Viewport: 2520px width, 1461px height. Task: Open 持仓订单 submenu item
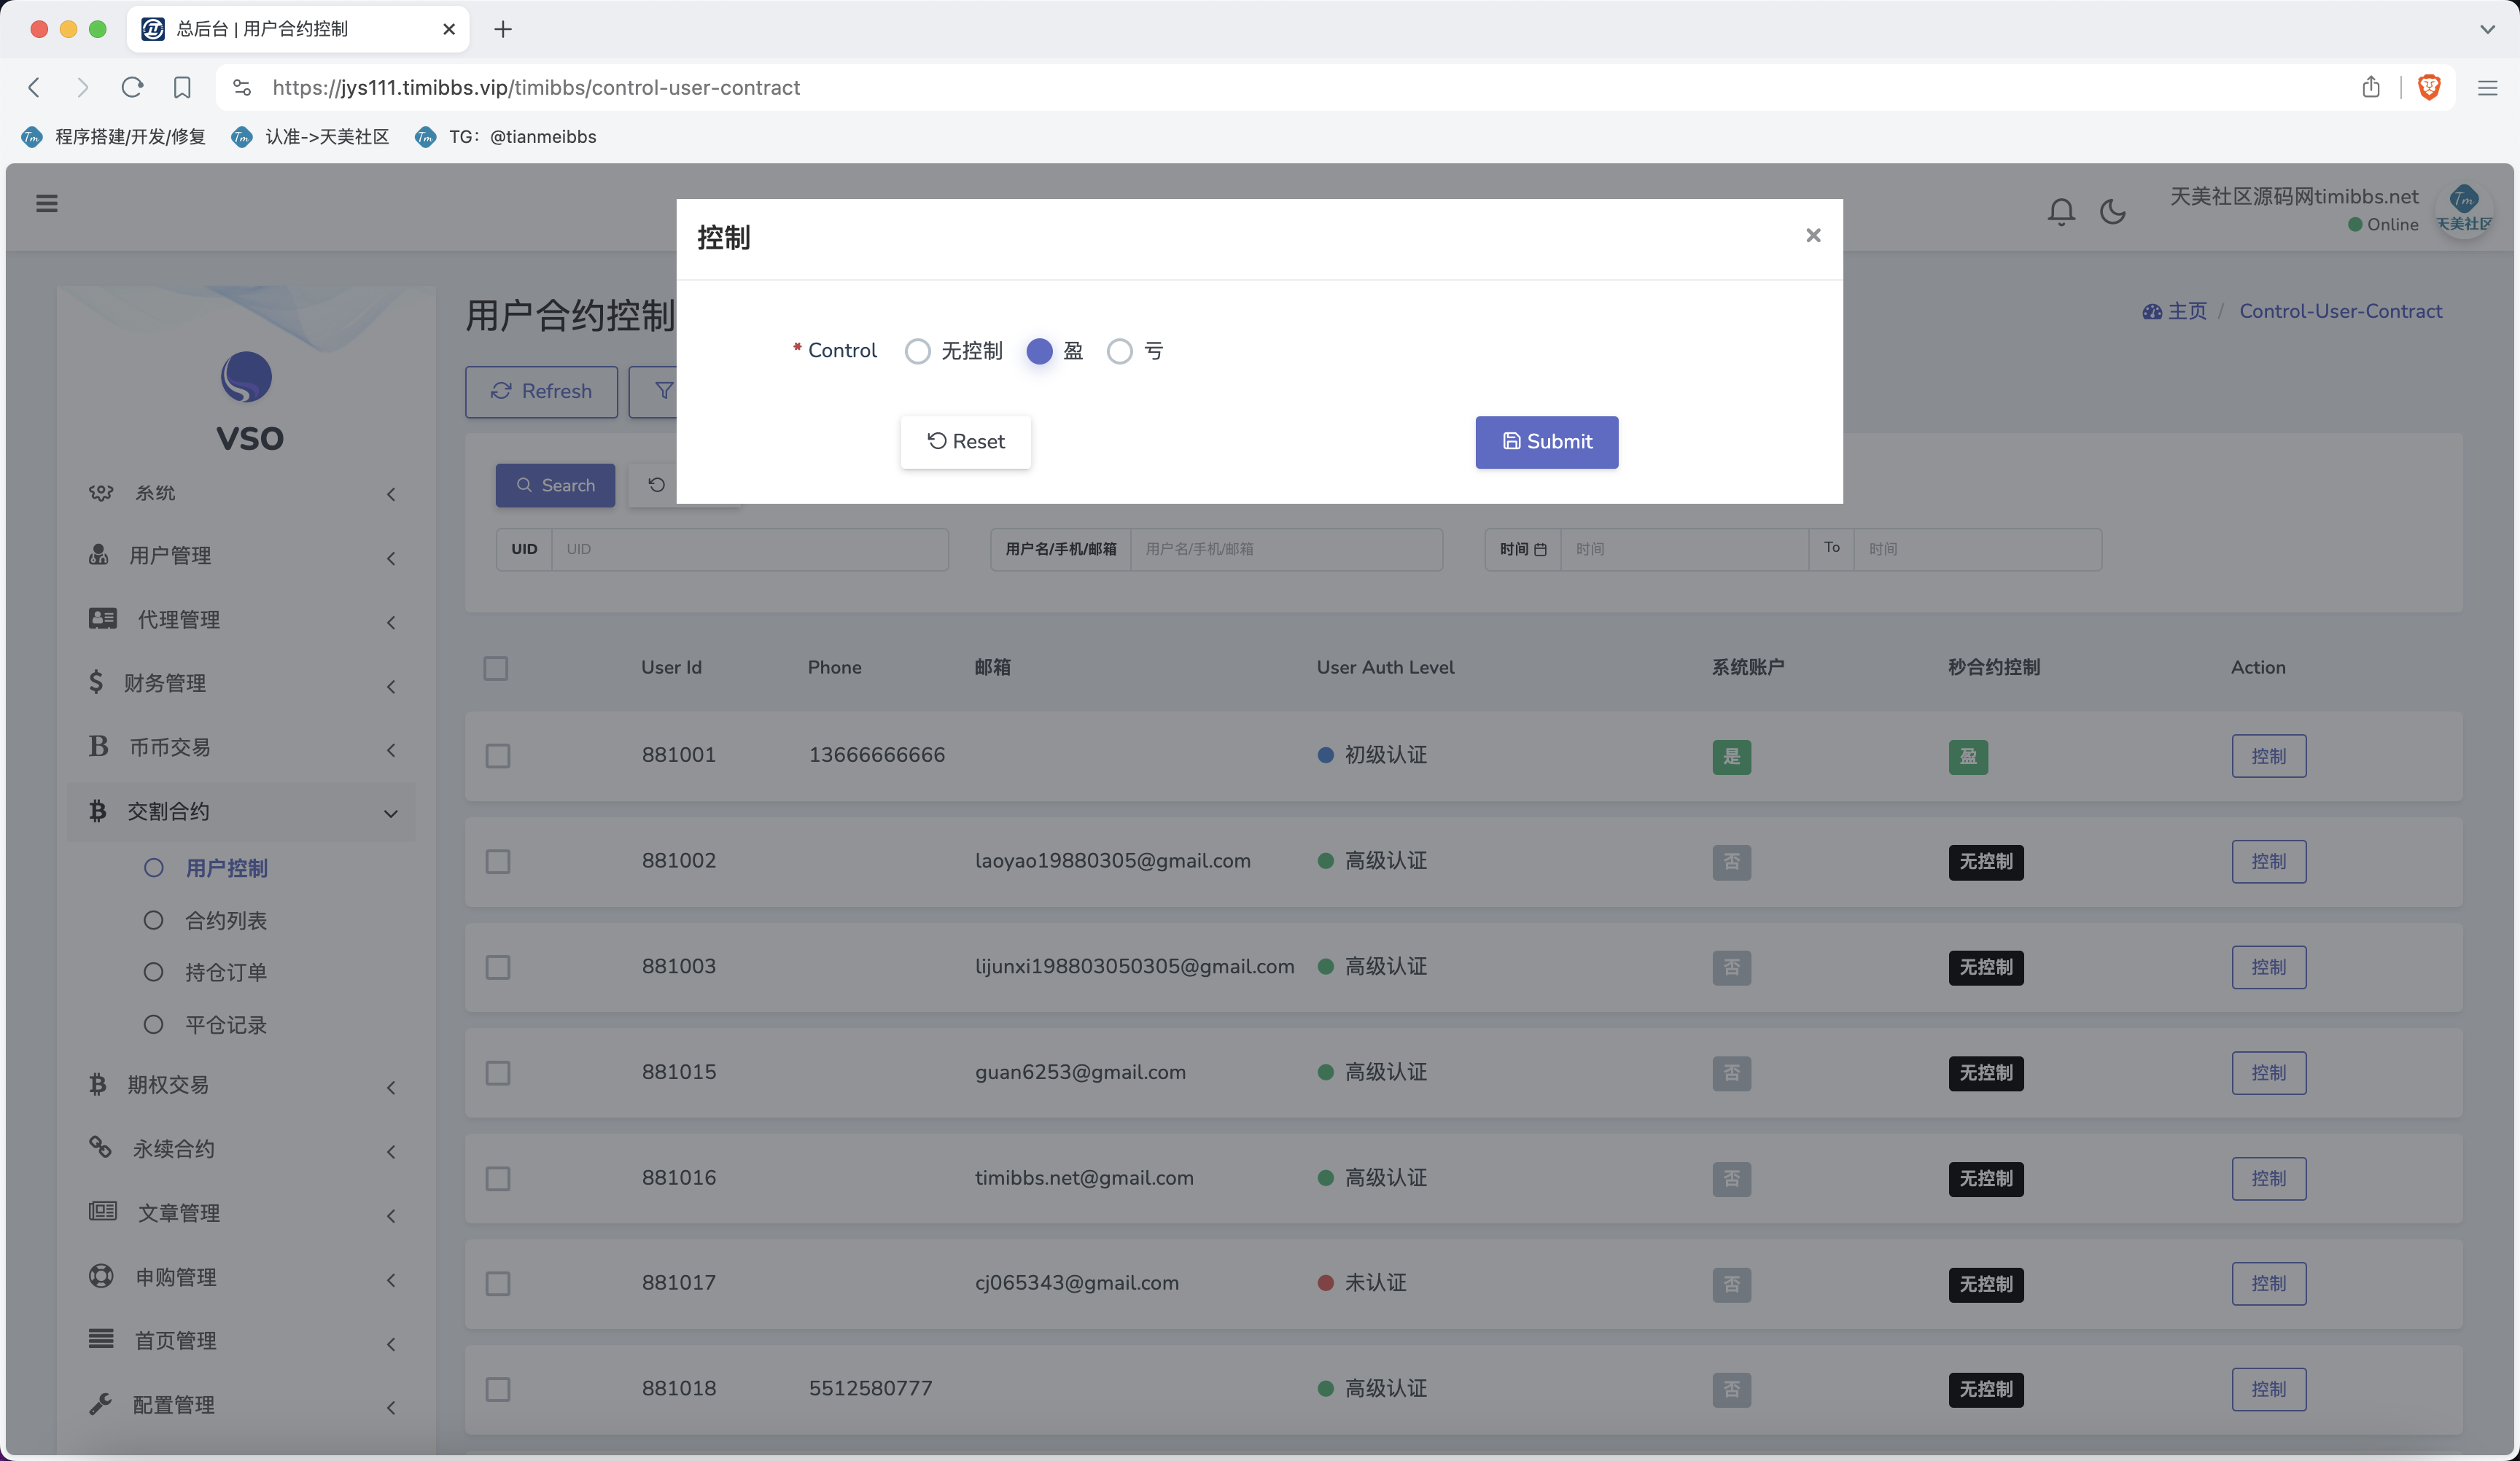[x=225, y=973]
